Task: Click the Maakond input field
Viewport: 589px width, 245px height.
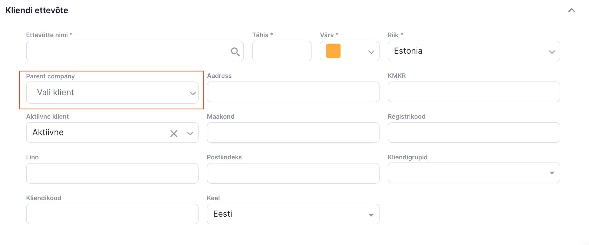Action: (293, 133)
